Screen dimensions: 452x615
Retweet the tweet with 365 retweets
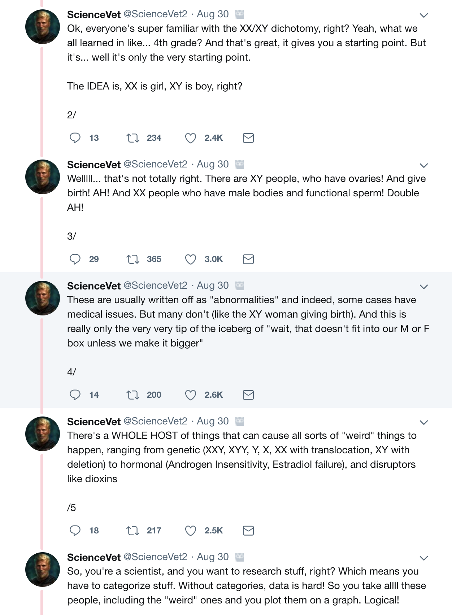[x=133, y=259]
